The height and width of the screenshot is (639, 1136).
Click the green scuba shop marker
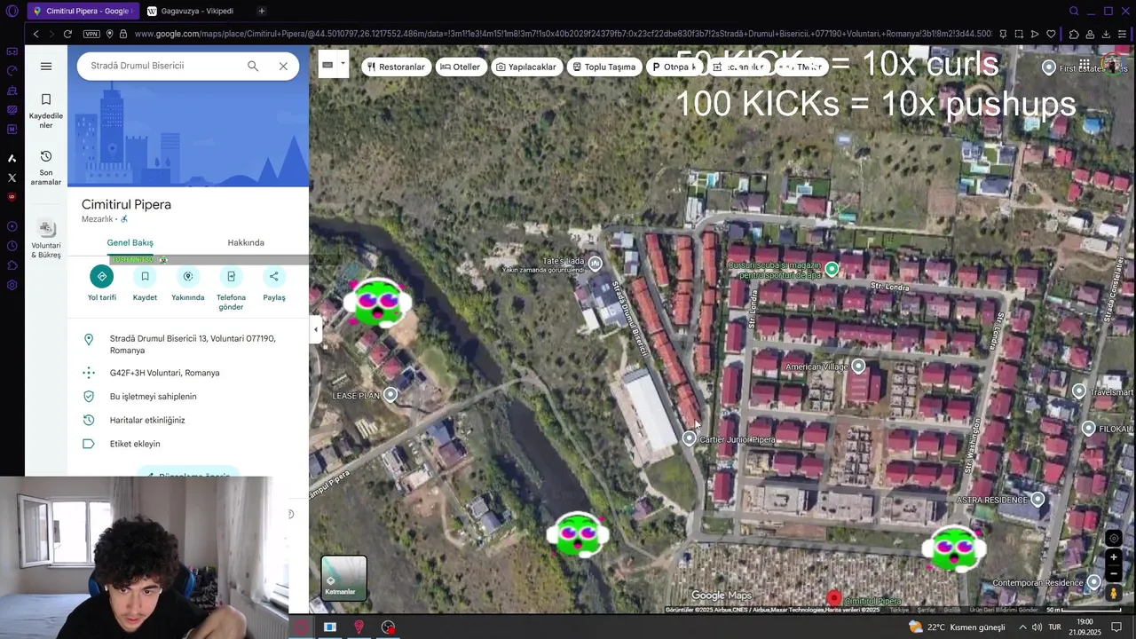click(x=832, y=268)
